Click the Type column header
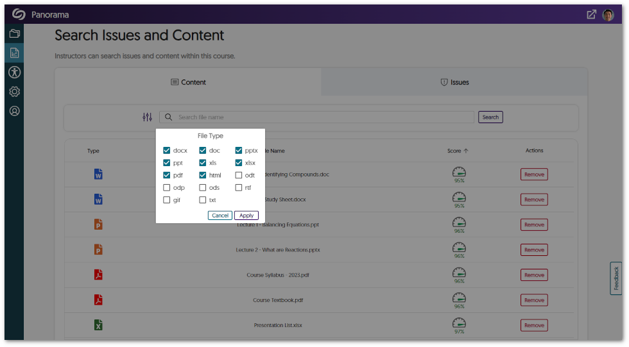The image size is (629, 347). coord(93,151)
